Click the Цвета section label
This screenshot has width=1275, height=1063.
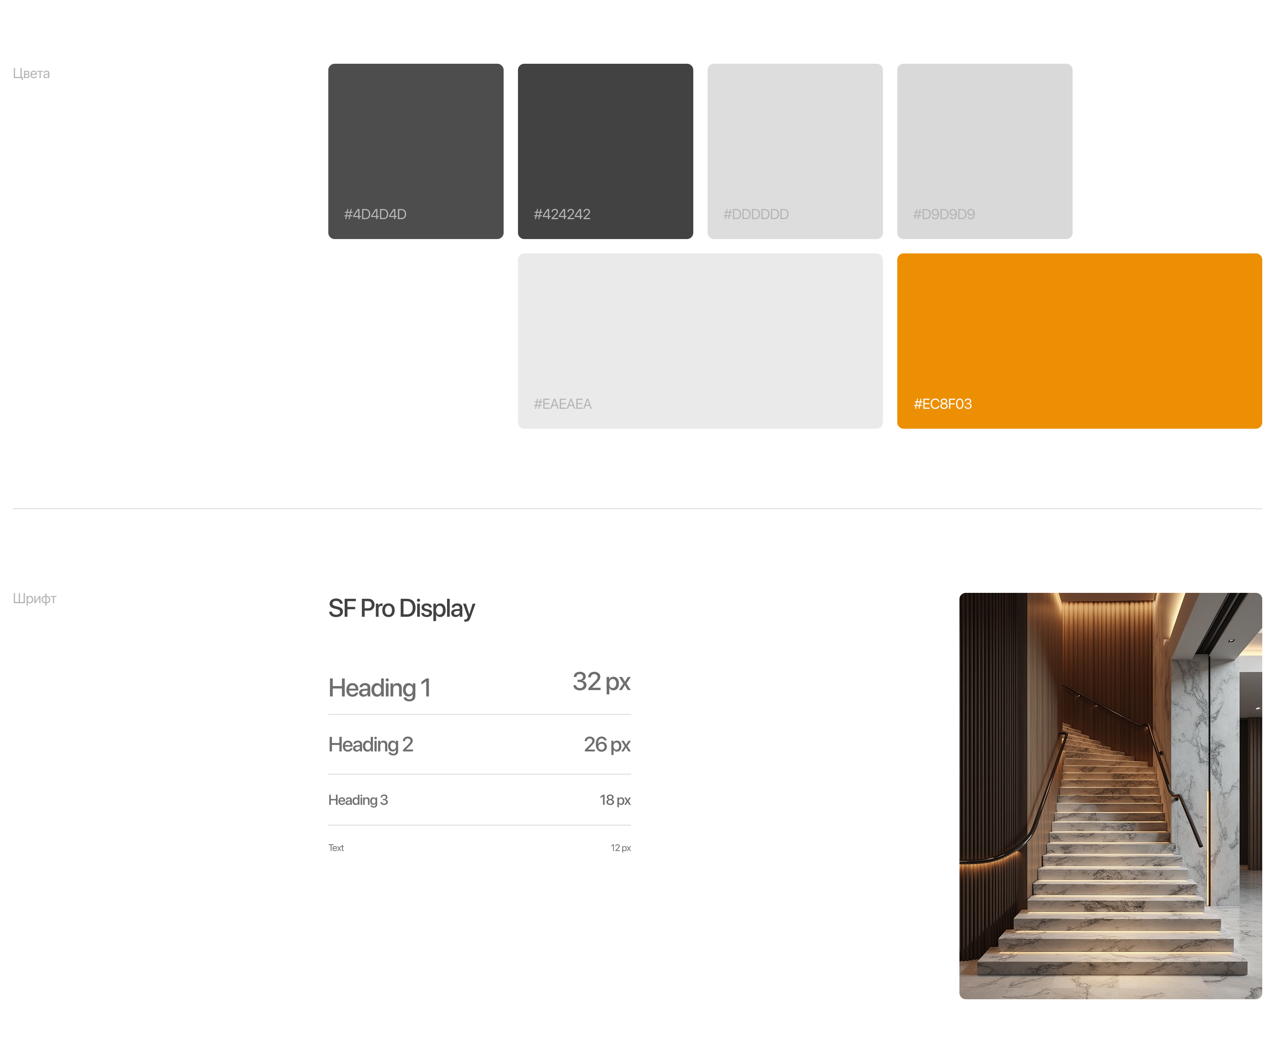(x=31, y=73)
